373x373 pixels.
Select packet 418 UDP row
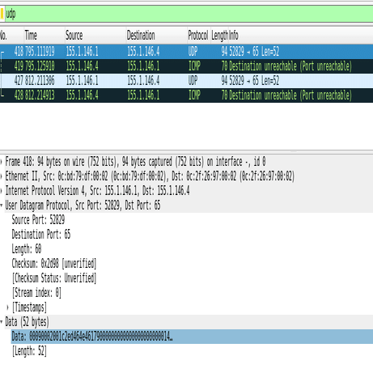pyautogui.click(x=186, y=52)
